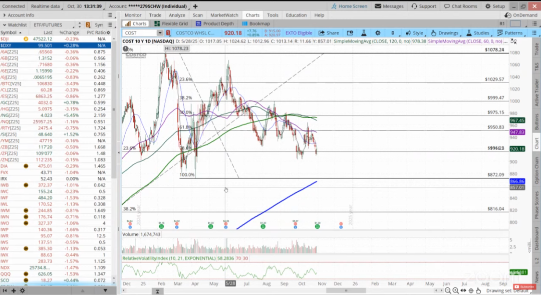This screenshot has height=295, width=541.
Task: Select the /ES[Z25] watchlist row
Action: [56, 96]
